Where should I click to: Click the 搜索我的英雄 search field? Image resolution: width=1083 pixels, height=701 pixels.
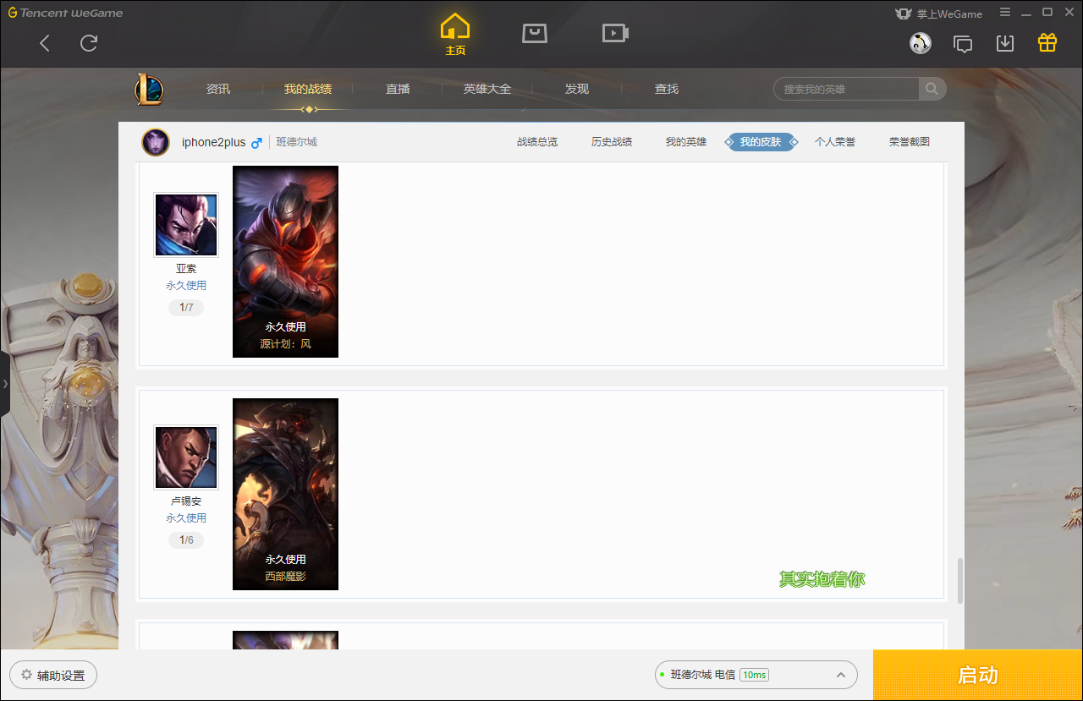click(846, 89)
